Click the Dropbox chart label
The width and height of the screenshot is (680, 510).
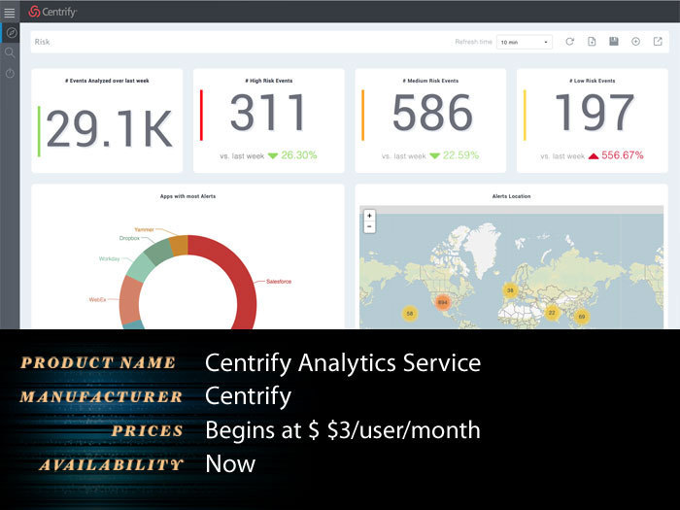click(129, 238)
